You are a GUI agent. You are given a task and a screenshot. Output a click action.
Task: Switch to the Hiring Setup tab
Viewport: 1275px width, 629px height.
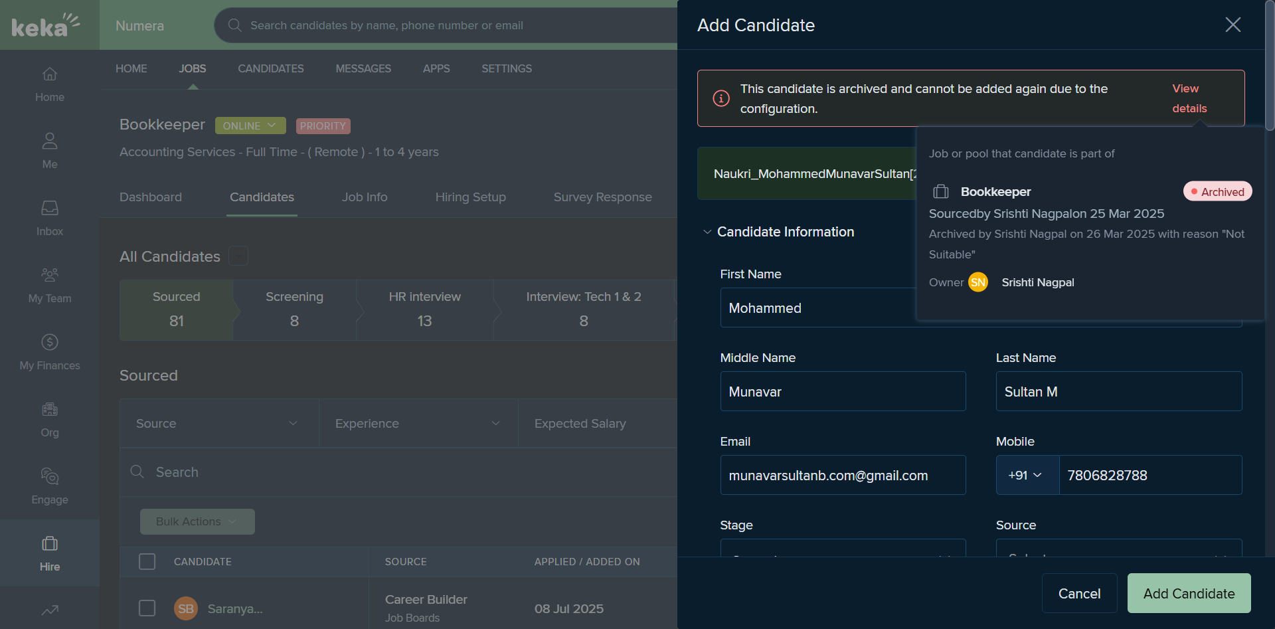[x=471, y=197]
